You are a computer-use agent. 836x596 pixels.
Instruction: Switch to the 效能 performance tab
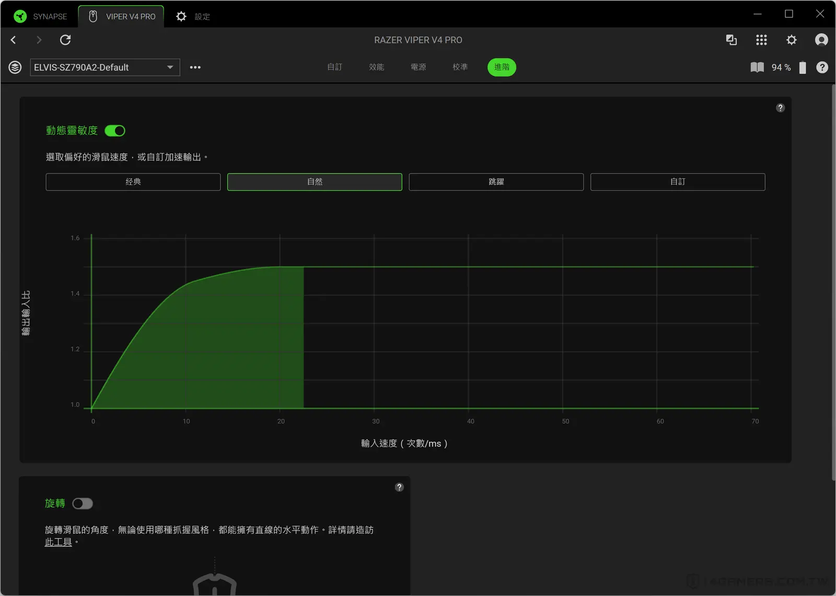click(x=376, y=67)
